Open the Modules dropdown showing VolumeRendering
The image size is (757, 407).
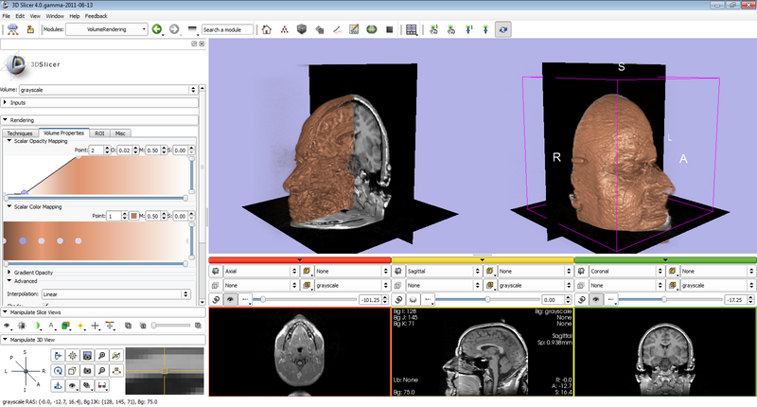pyautogui.click(x=106, y=29)
